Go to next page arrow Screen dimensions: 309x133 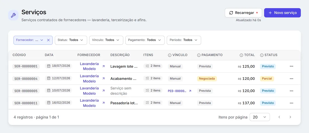click(x=290, y=117)
